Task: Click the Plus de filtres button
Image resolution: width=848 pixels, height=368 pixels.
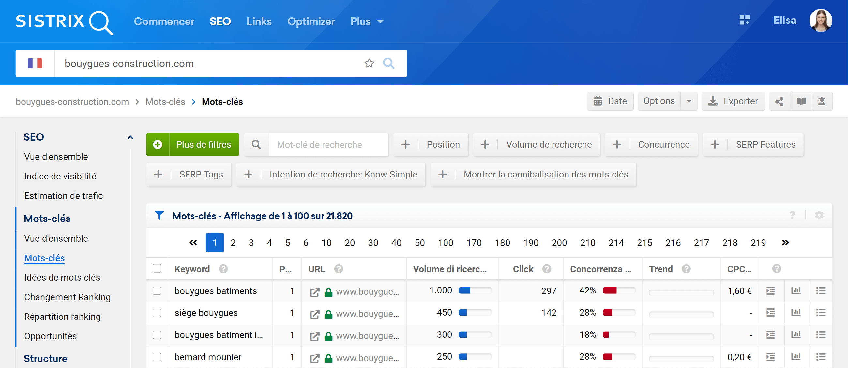Action: [192, 145]
